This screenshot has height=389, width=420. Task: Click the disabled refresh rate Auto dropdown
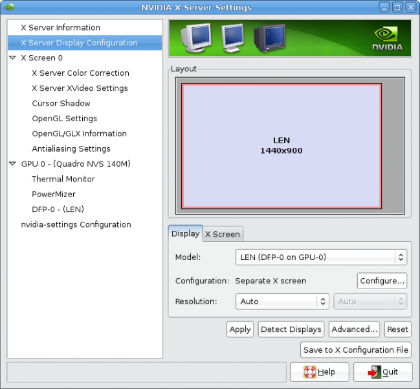[370, 301]
